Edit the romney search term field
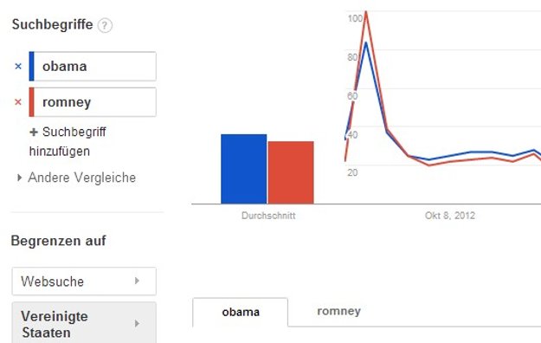Image resolution: width=541 pixels, height=343 pixels. coord(95,102)
